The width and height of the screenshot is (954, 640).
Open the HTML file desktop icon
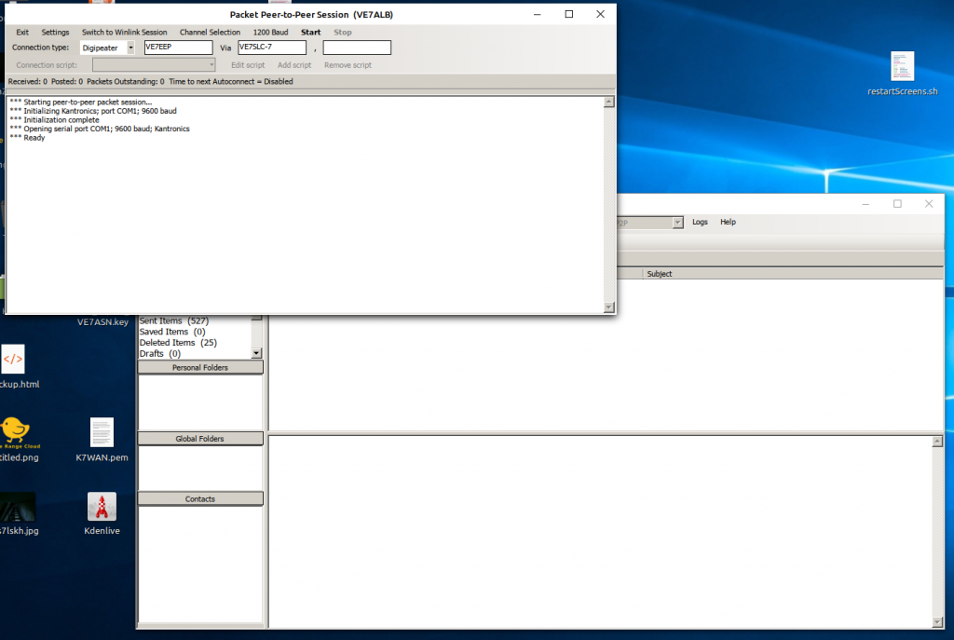13,359
